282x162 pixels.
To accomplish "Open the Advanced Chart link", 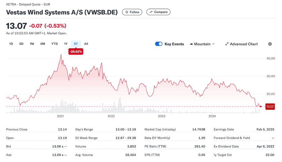I will (244, 44).
